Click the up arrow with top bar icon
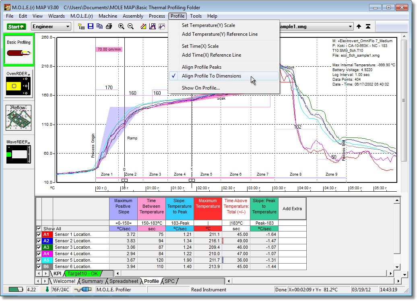Image resolution: width=417 pixels, height=301 pixels. tap(368, 26)
